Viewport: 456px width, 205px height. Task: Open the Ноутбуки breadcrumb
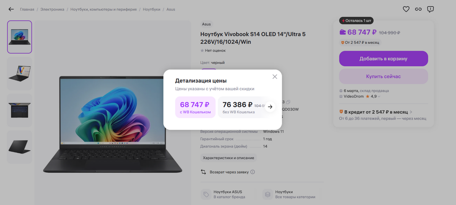pos(151,9)
